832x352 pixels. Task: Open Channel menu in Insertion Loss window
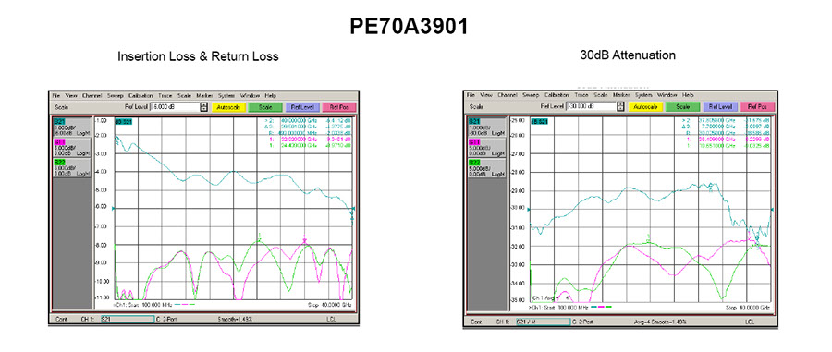click(92, 96)
